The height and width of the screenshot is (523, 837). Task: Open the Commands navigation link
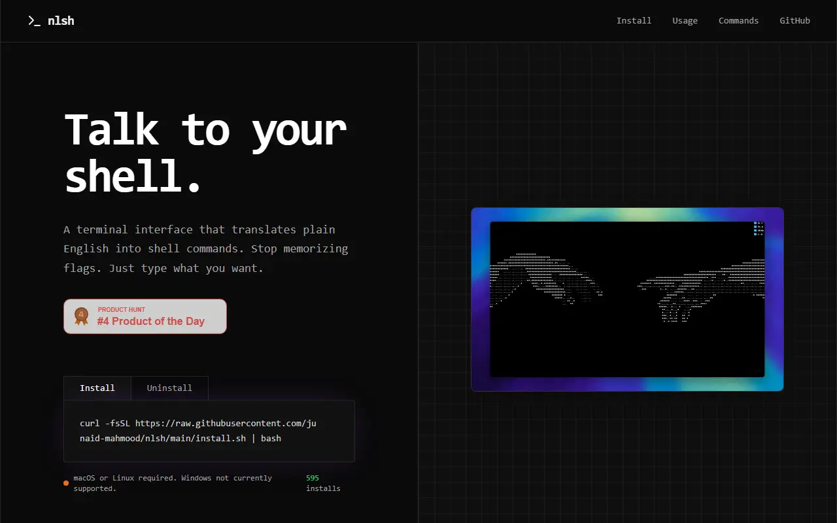pyautogui.click(x=738, y=21)
